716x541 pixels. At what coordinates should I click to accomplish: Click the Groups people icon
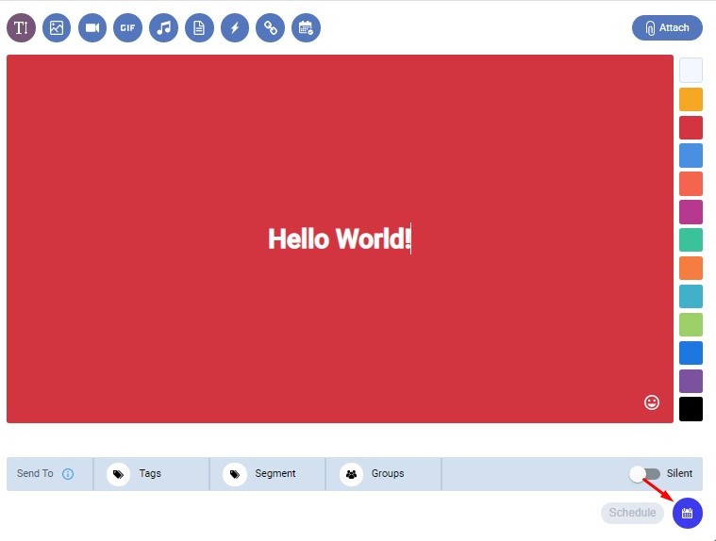click(351, 474)
